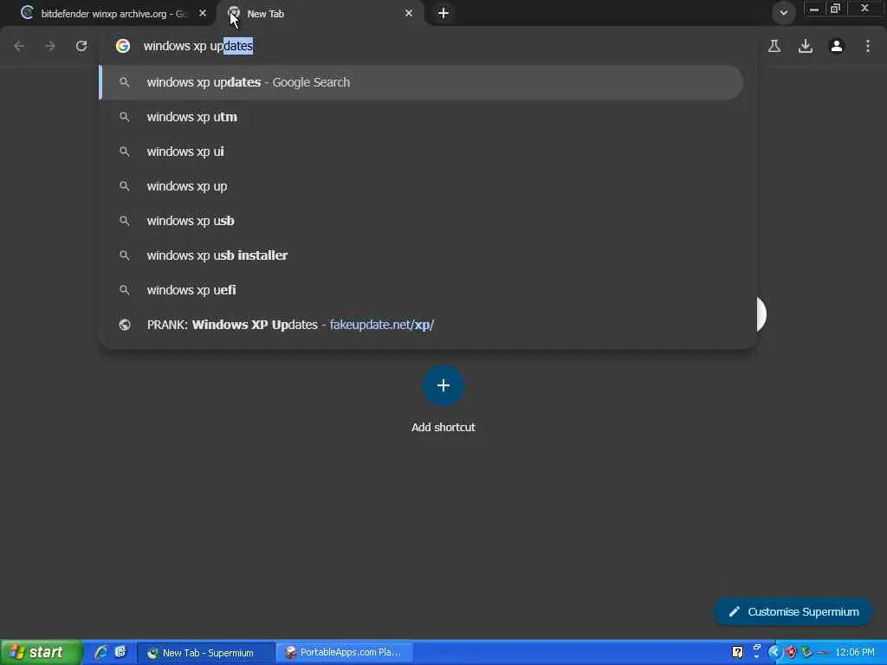The width and height of the screenshot is (887, 665).
Task: Switch to 'New Tab - Supermium' taskbar button
Action: click(x=206, y=653)
